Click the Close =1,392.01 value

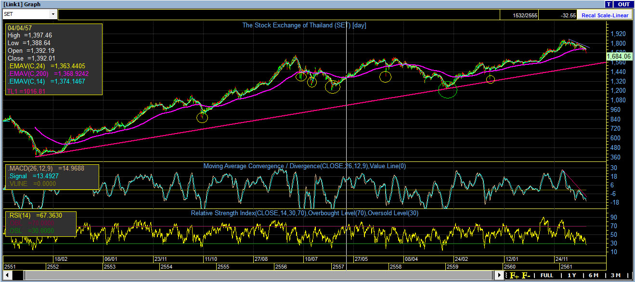pyautogui.click(x=32, y=58)
